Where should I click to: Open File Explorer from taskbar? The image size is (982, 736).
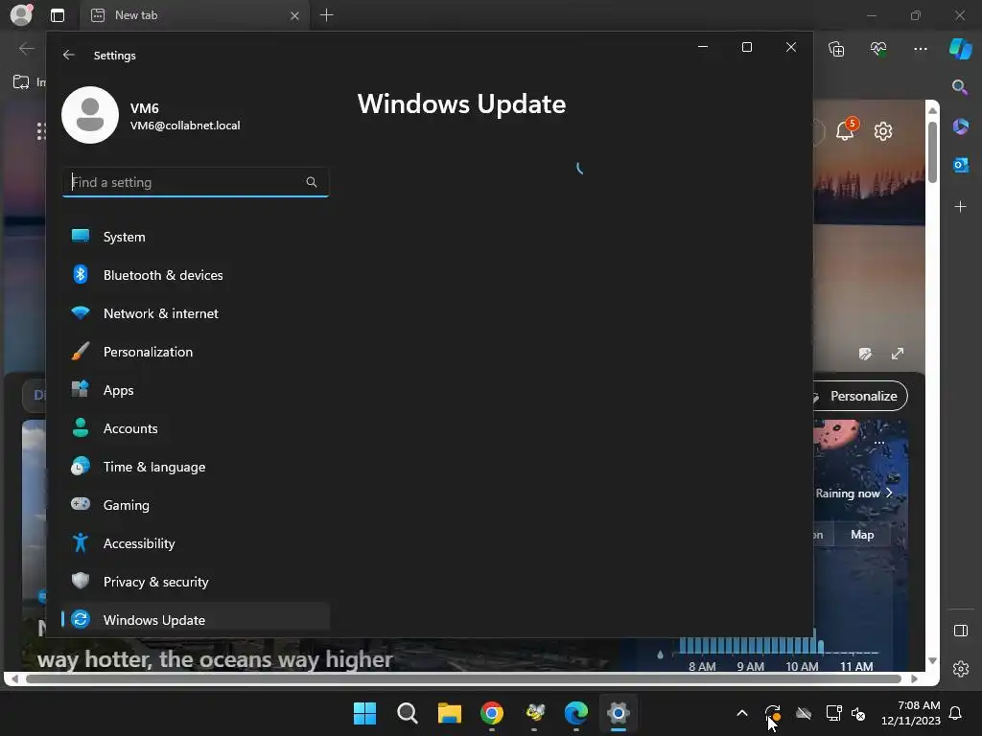pyautogui.click(x=449, y=713)
